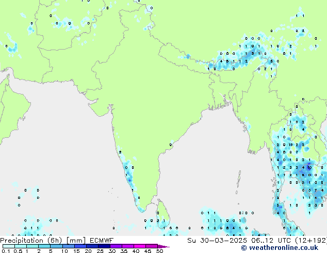Select the violet 30–35 legend swatch
This screenshot has height=253, width=327.
(116, 246)
